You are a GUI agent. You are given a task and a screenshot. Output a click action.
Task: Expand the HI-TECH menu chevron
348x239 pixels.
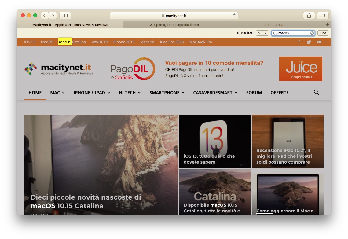[x=139, y=93]
